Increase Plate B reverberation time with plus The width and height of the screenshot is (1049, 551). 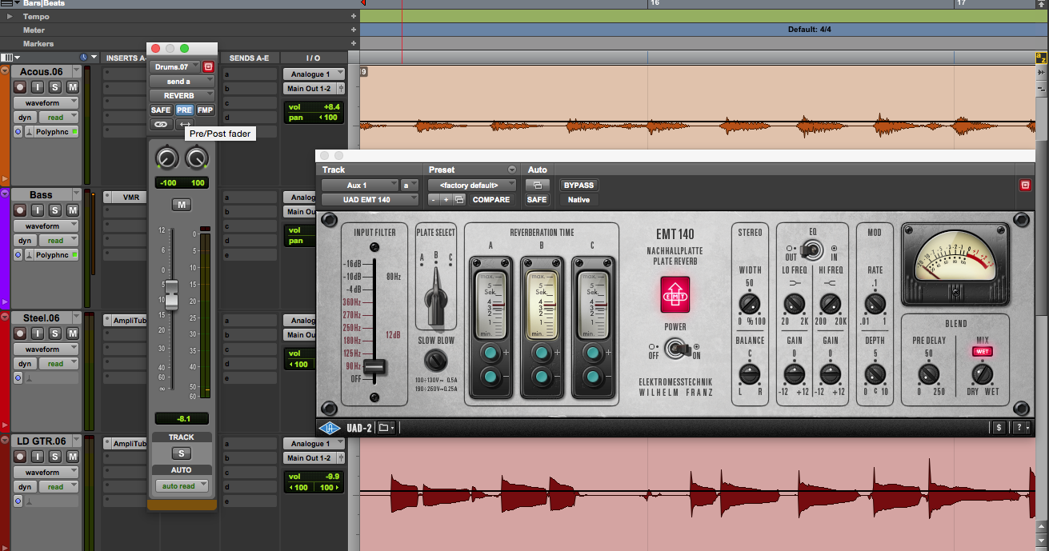(542, 353)
